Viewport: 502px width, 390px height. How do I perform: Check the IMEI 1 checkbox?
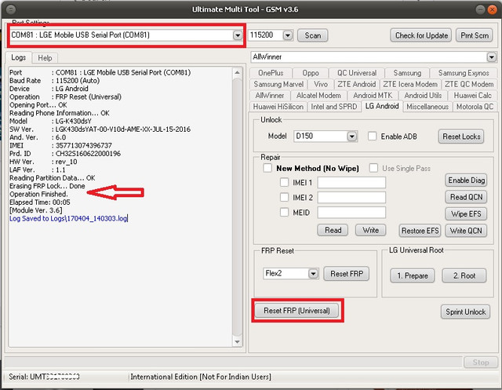click(284, 183)
